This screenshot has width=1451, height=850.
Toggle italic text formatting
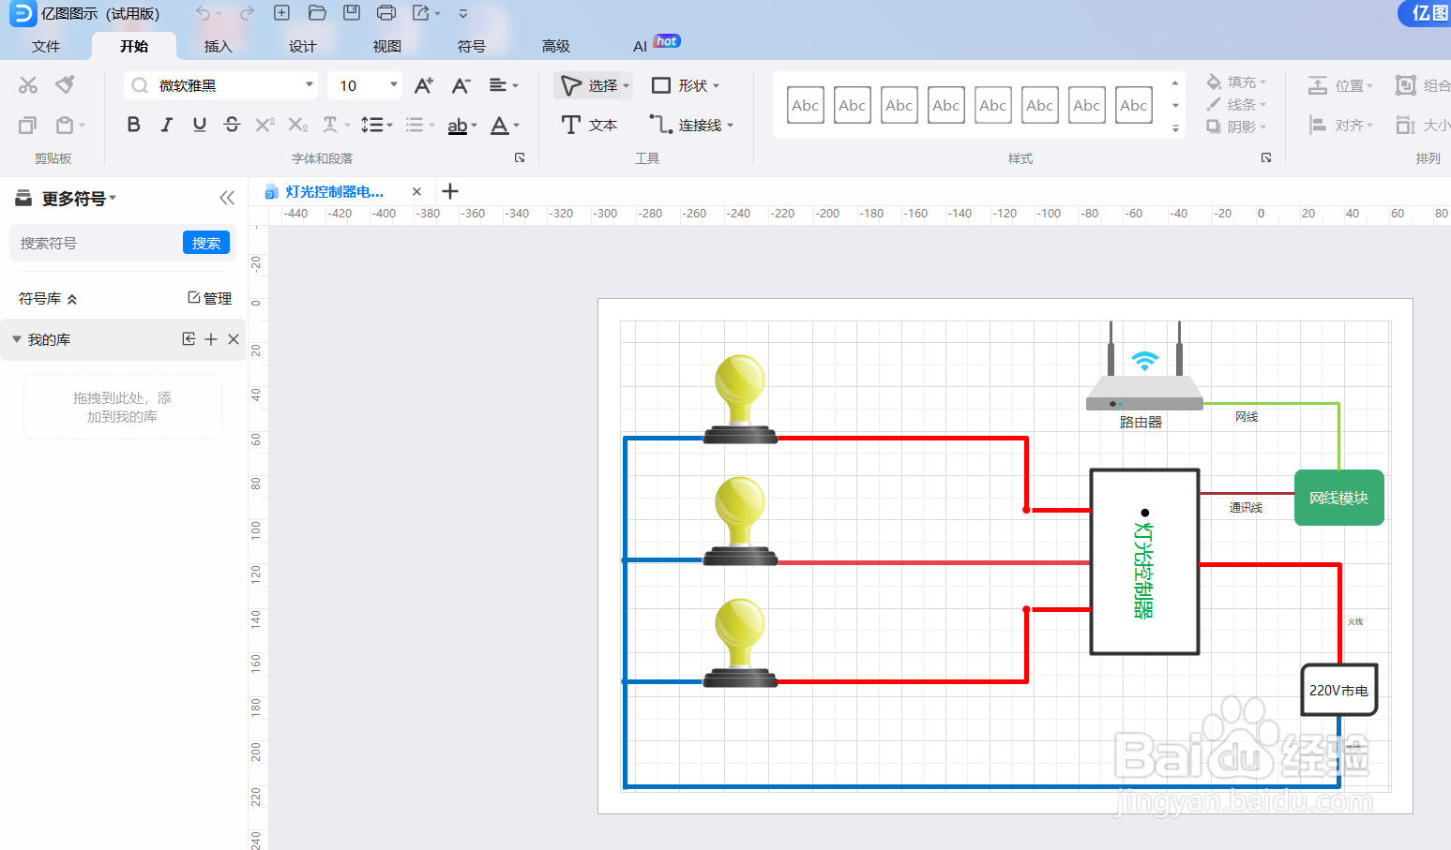click(167, 125)
